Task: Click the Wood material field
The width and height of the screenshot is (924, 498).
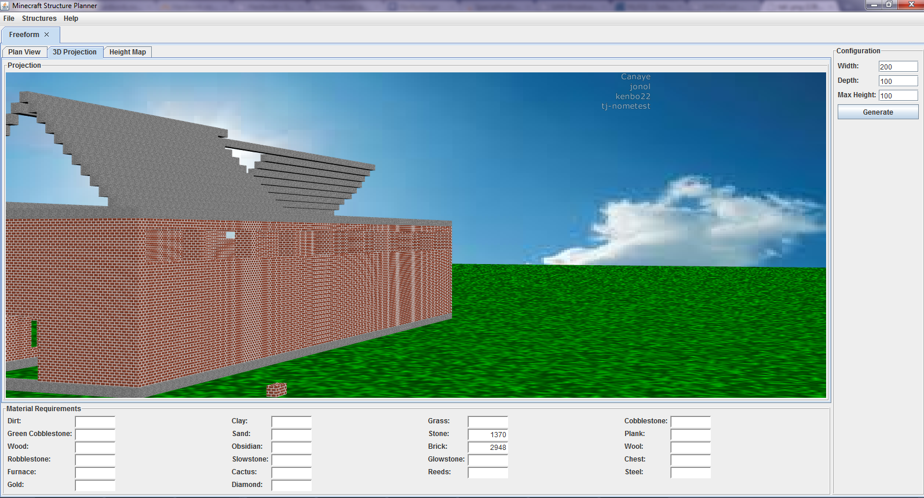Action: [x=95, y=447]
